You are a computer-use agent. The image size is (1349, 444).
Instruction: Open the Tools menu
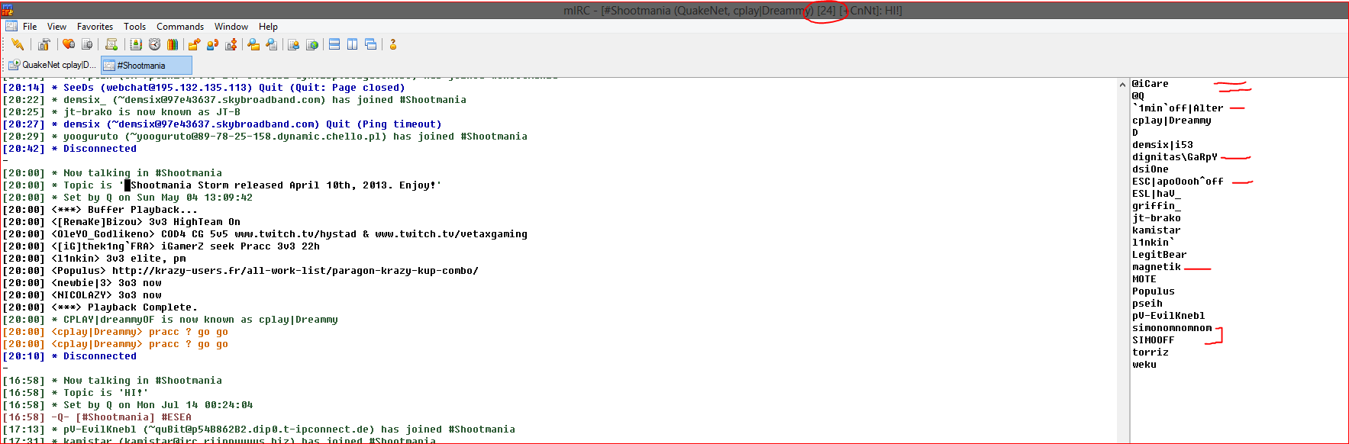click(x=134, y=26)
